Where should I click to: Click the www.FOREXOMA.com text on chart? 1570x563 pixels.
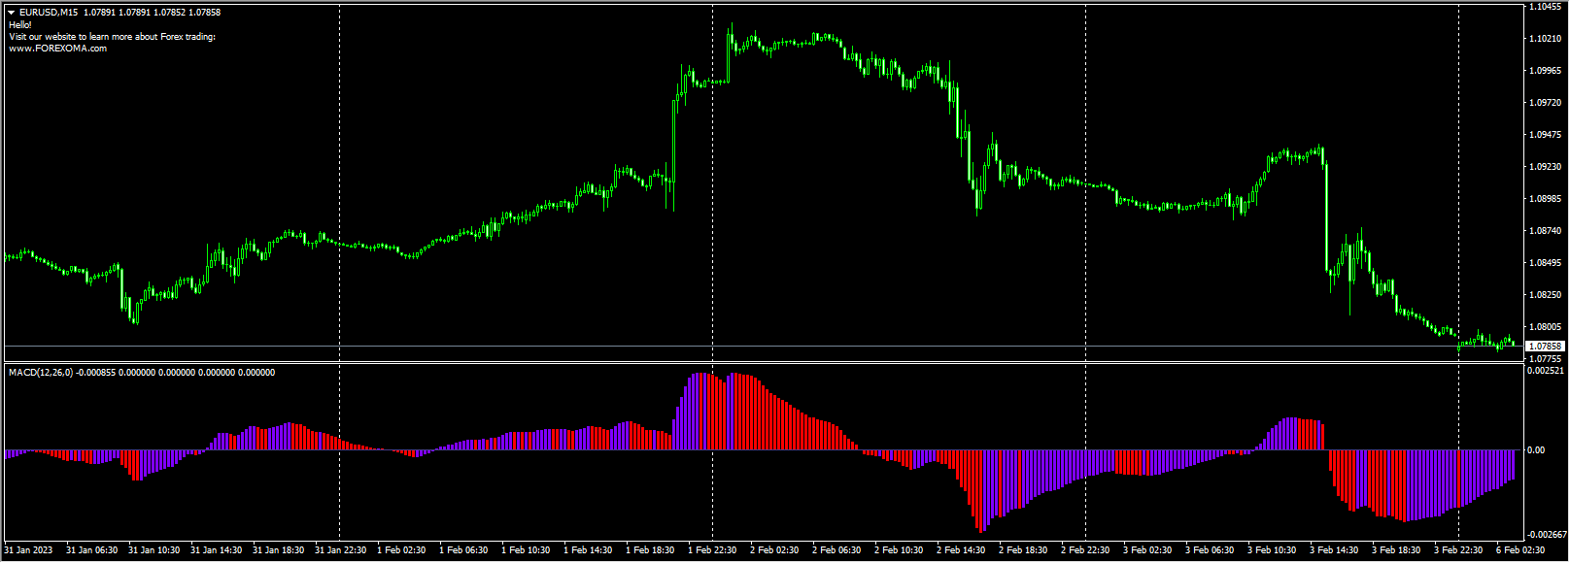click(58, 49)
